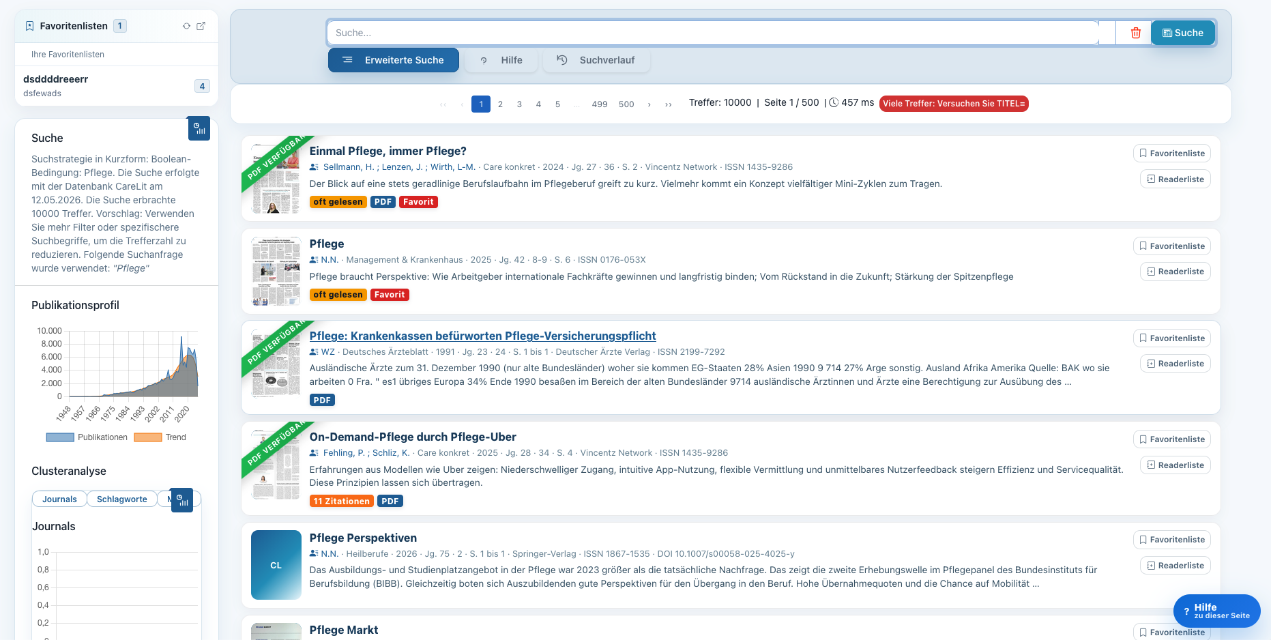1271x640 pixels.
Task: Open thumbnail of 'On-Demand-Pflege durch Pflege-Uber'
Action: point(276,465)
